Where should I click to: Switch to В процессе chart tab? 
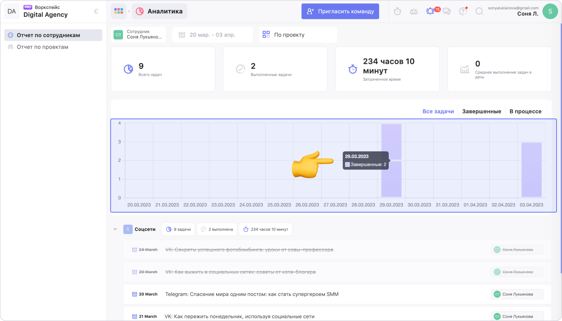(x=525, y=112)
